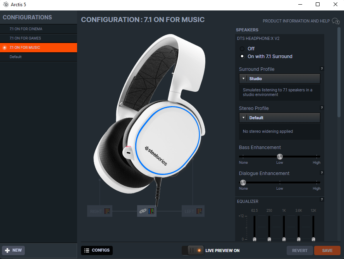Click the settings panel vertical scrollbar
Screen dimensions: 344x259
339,72
